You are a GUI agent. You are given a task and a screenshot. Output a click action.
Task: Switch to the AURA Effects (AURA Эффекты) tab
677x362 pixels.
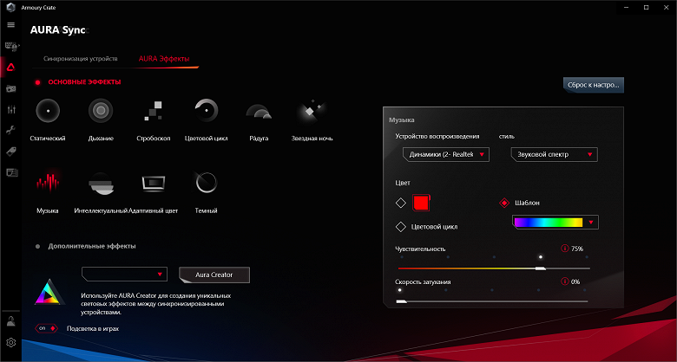tap(164, 59)
